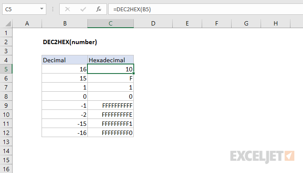Click the cell containing decimal 16

click(x=65, y=69)
